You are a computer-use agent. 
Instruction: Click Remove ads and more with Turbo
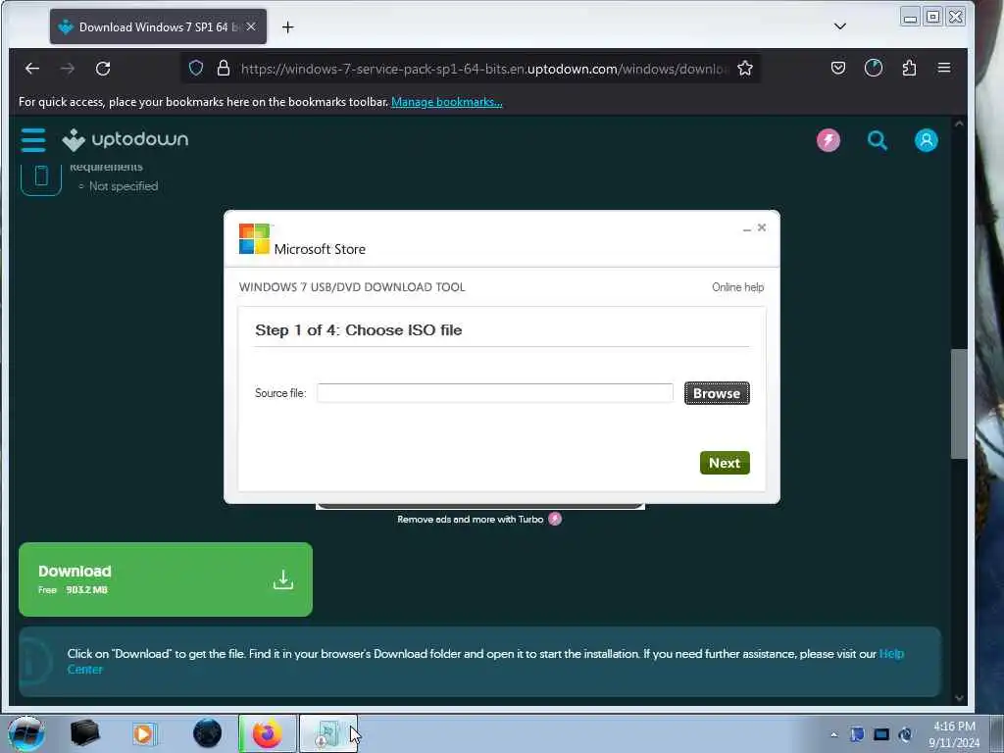478,520
